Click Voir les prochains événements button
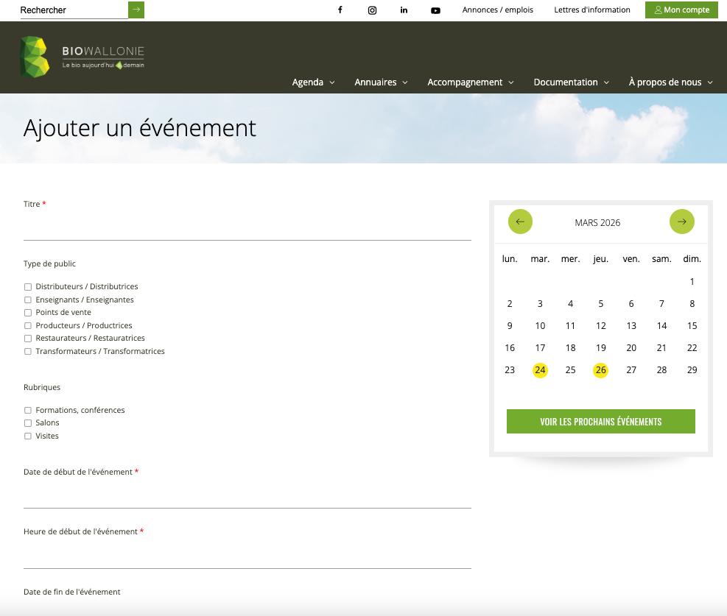Image resolution: width=727 pixels, height=616 pixels. coord(600,422)
